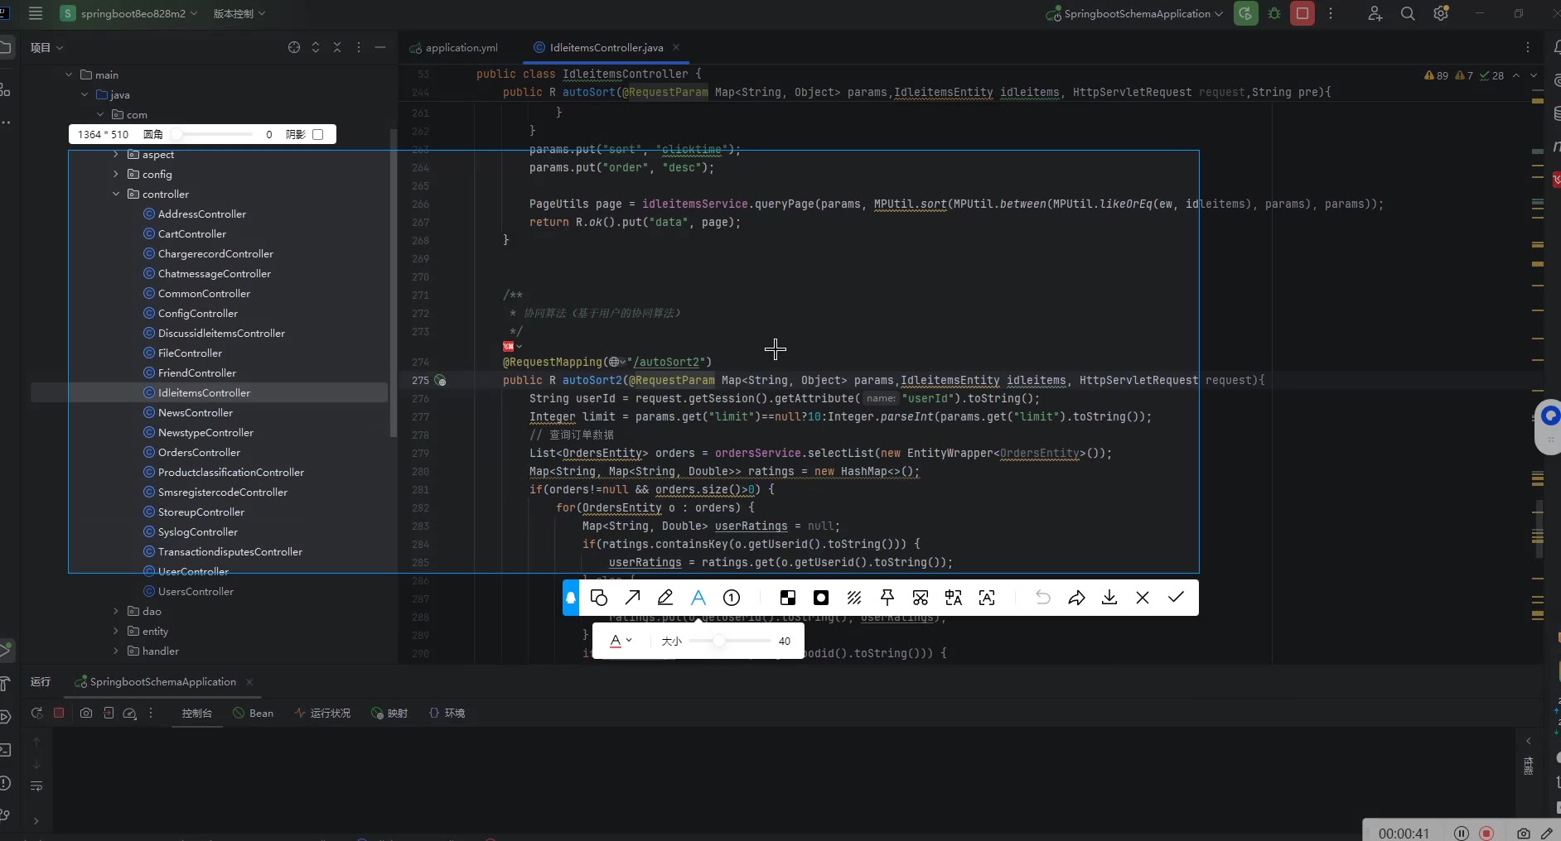Adjust the text size slider handle
The image size is (1561, 841).
coord(719,641)
